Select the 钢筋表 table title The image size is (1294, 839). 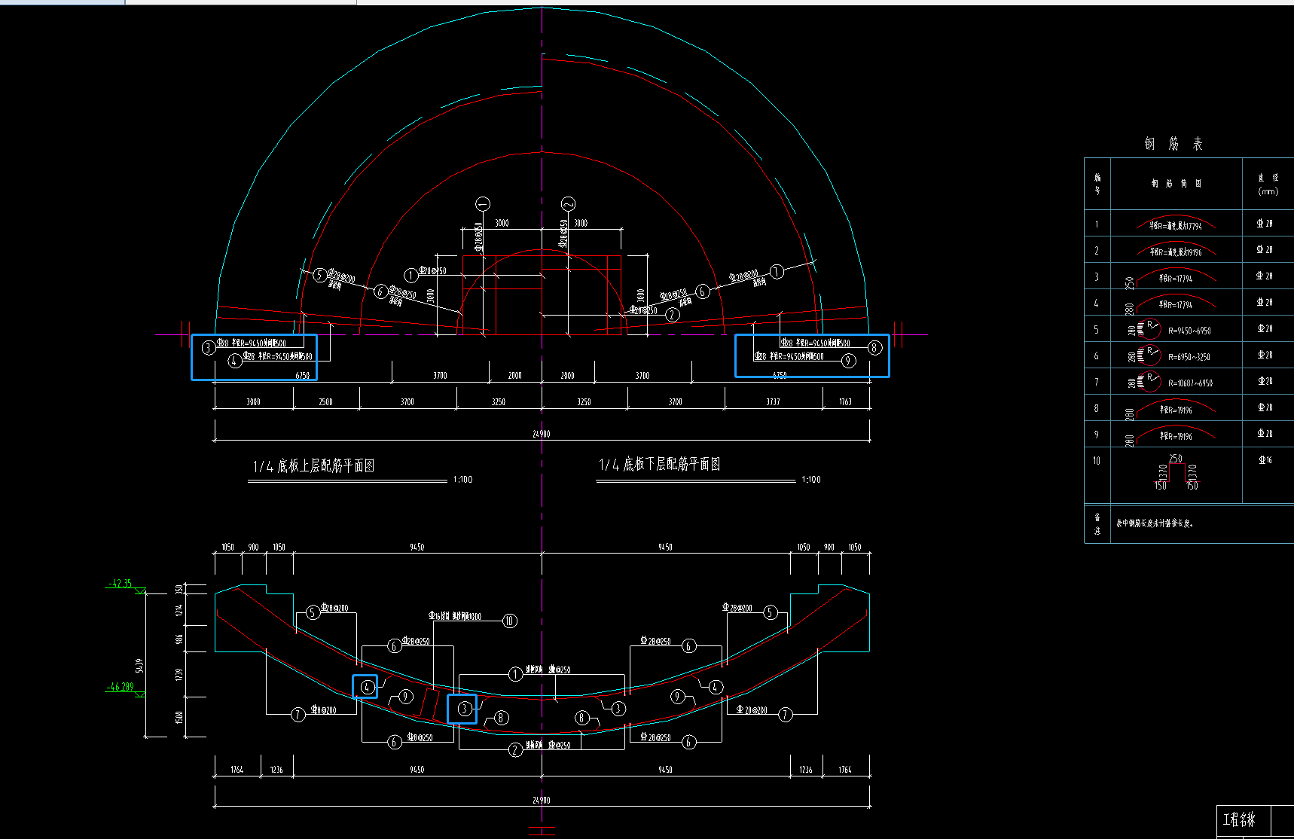pyautogui.click(x=1173, y=144)
